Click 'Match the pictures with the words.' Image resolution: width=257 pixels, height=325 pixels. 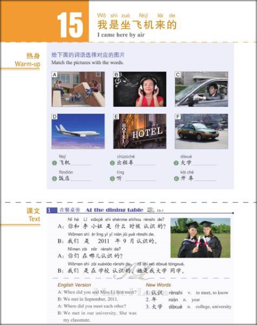(87, 63)
